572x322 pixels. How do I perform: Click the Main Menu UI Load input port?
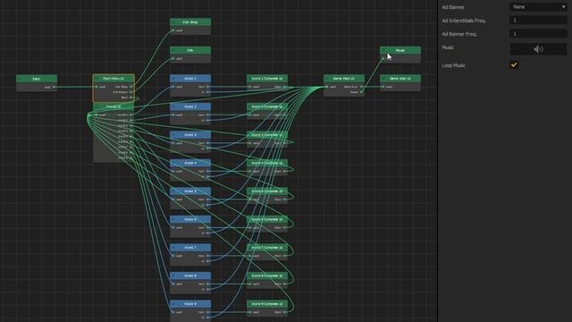click(97, 87)
